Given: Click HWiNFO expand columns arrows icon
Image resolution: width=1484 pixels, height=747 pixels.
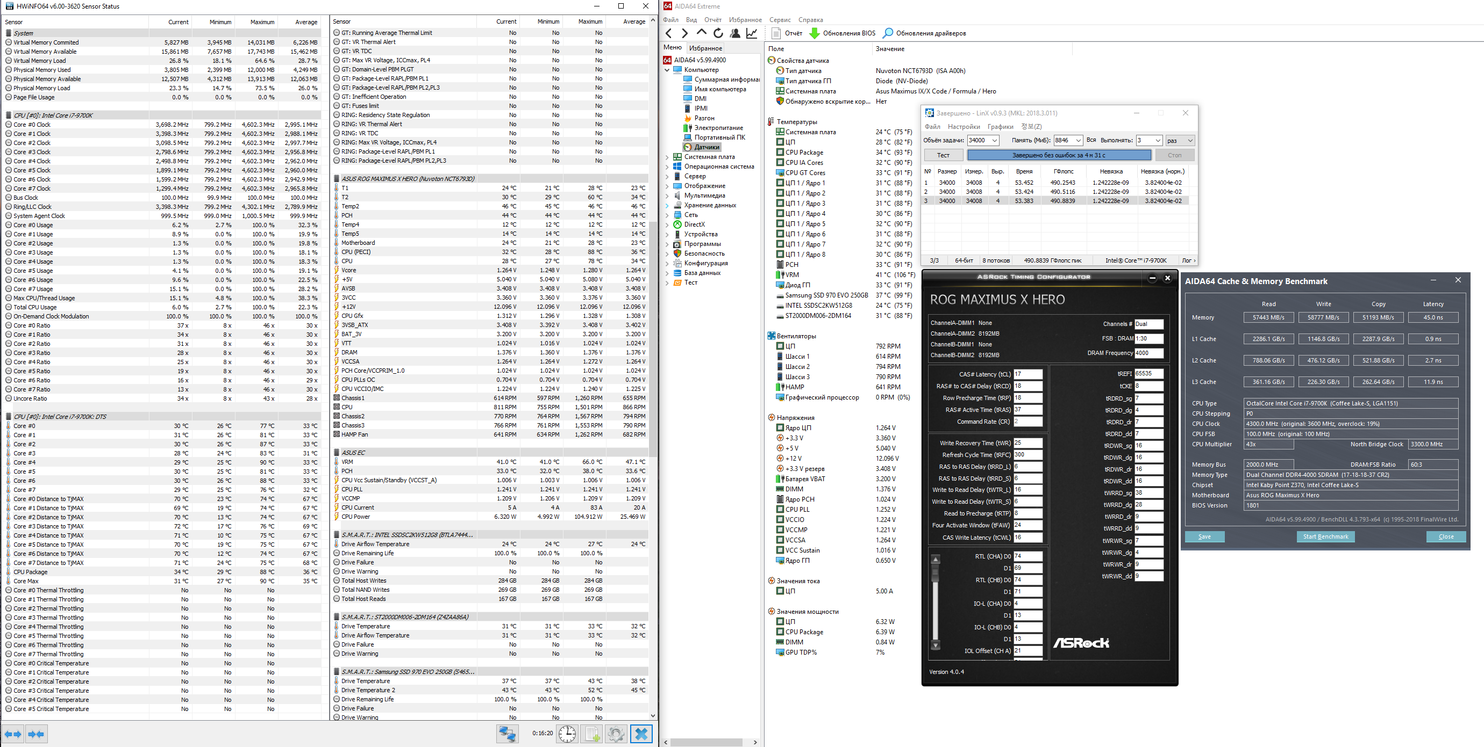Looking at the screenshot, I should (x=13, y=734).
